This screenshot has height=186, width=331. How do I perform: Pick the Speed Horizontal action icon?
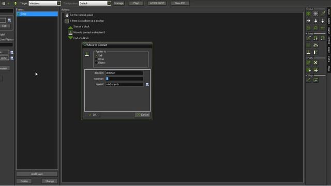[308, 21]
